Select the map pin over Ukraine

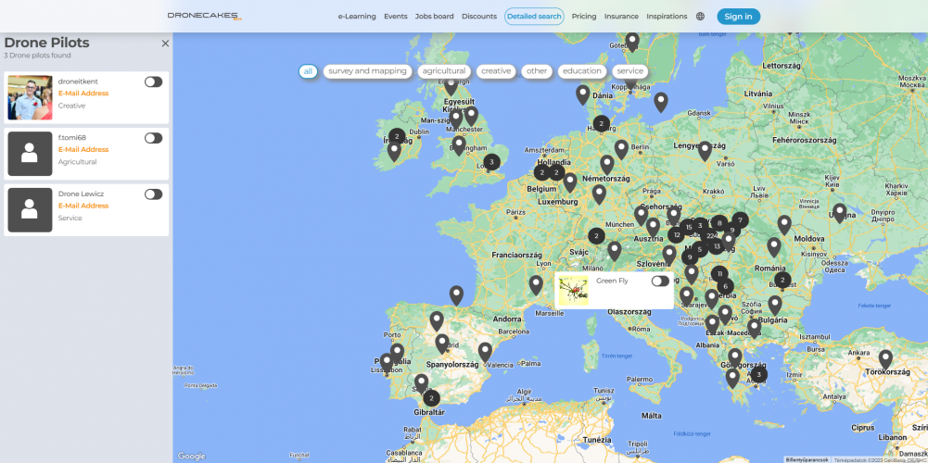(x=839, y=213)
